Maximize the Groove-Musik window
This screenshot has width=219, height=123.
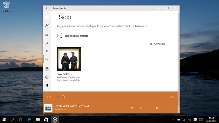click(x=168, y=8)
